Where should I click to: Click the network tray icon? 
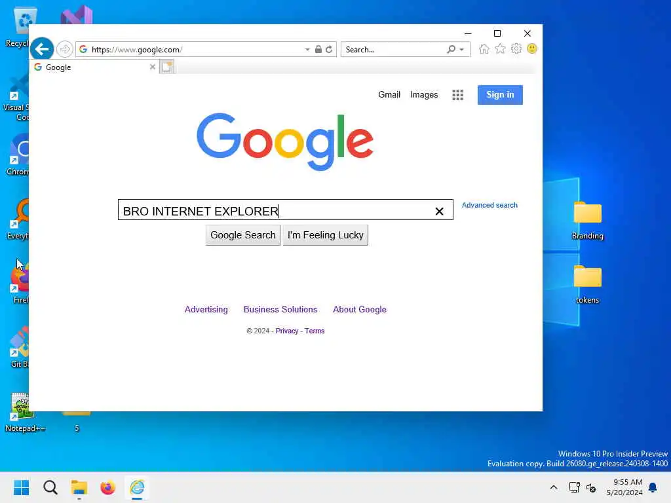point(574,487)
